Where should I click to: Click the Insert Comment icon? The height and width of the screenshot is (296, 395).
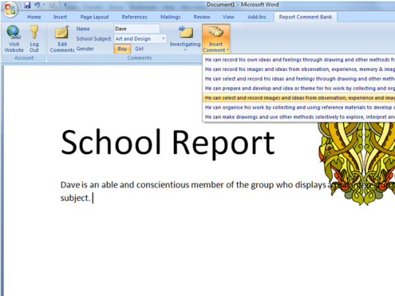tap(216, 33)
